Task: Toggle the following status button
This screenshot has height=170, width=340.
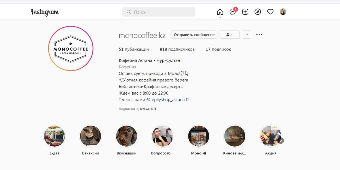Action: pos(229,35)
